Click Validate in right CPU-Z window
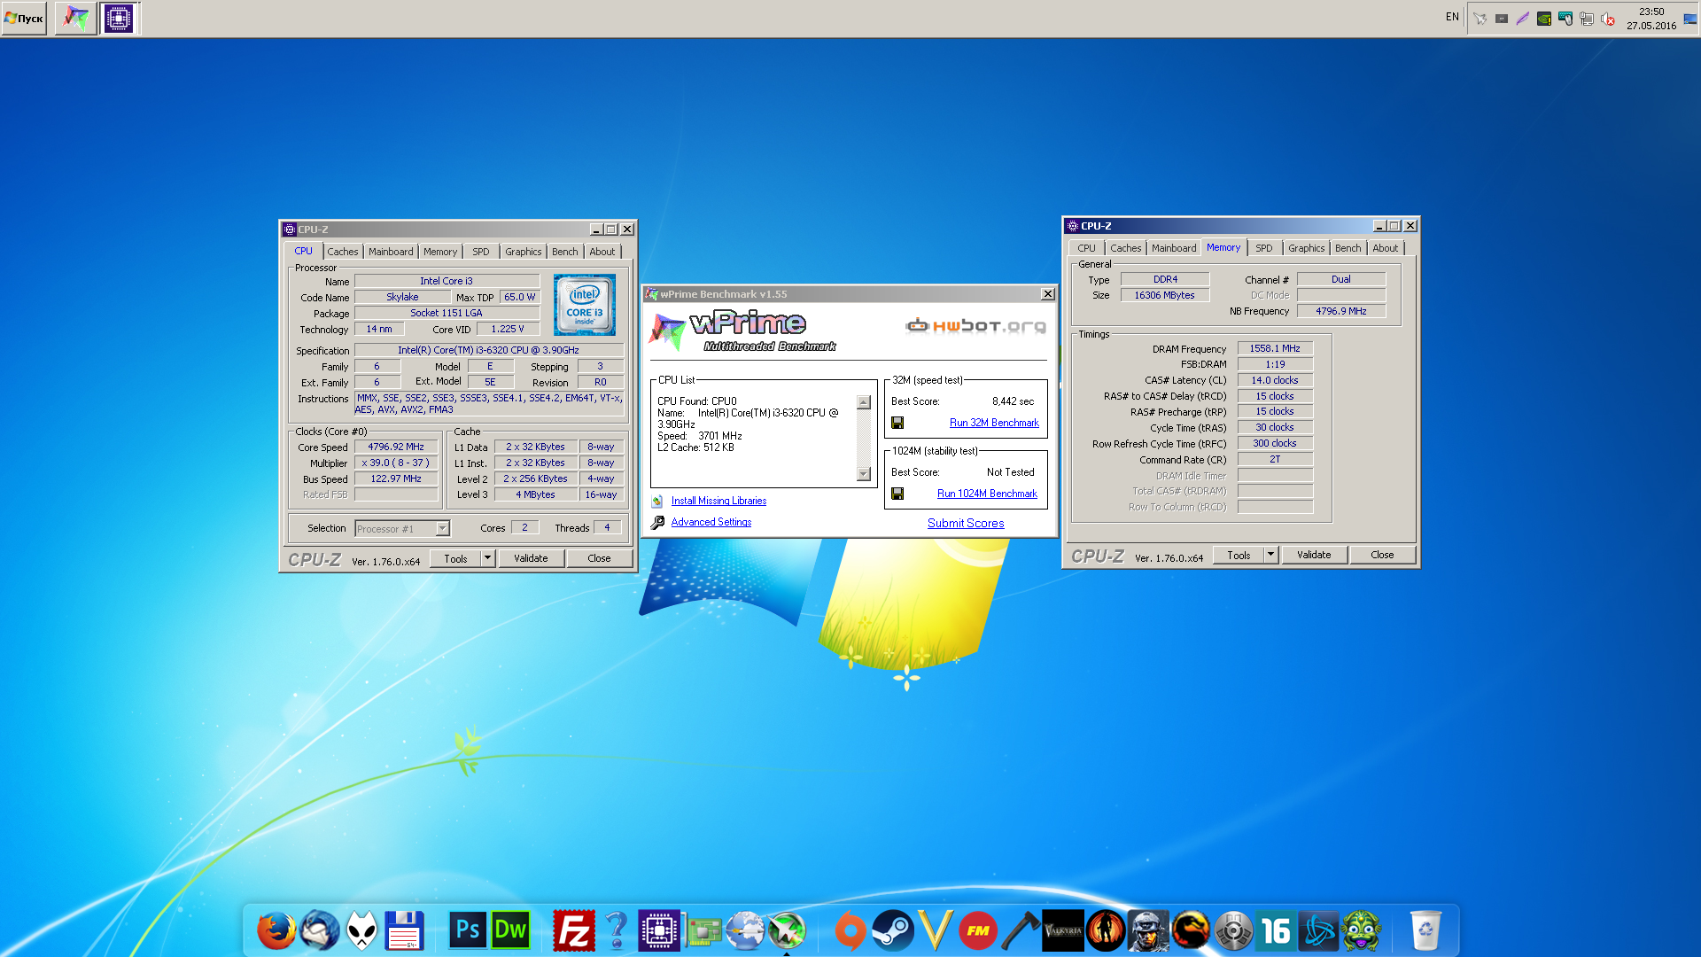The height and width of the screenshot is (957, 1701). pyautogui.click(x=1314, y=555)
